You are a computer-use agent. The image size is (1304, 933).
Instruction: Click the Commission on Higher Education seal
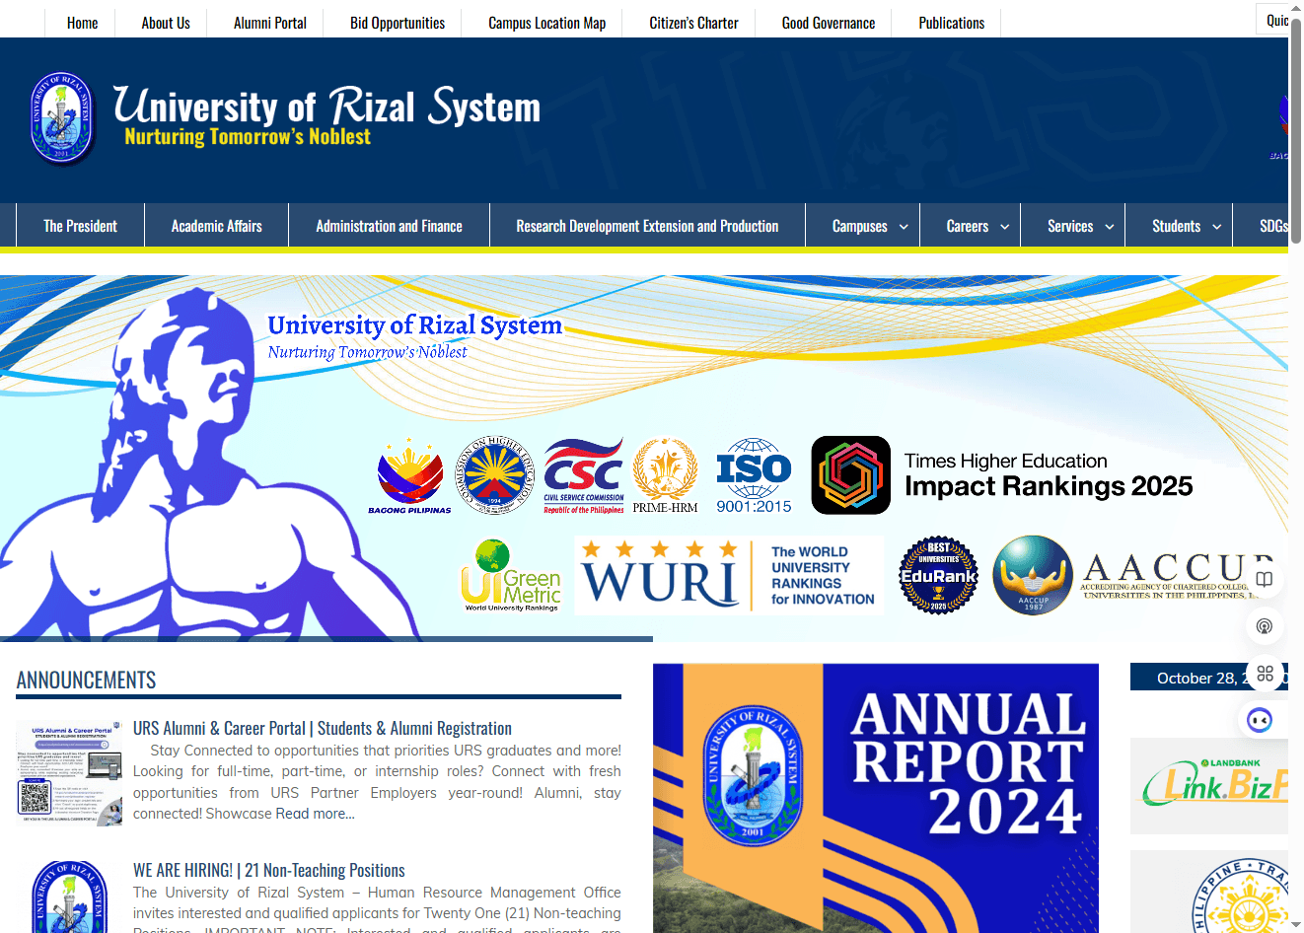click(x=493, y=476)
